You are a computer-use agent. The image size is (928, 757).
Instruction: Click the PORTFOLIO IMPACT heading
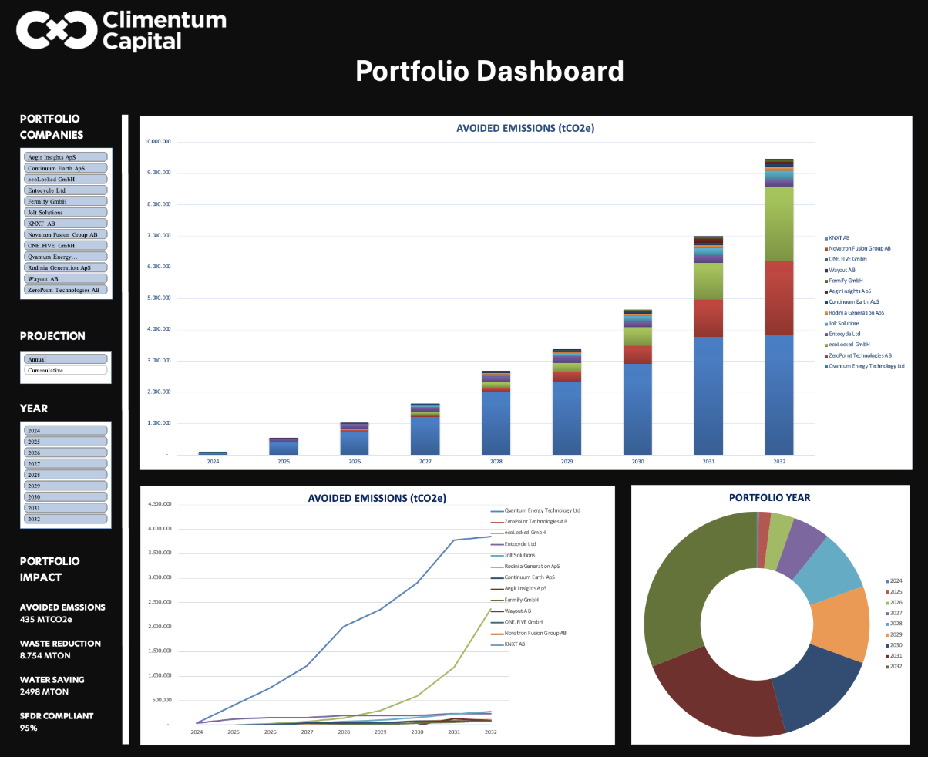coord(50,569)
